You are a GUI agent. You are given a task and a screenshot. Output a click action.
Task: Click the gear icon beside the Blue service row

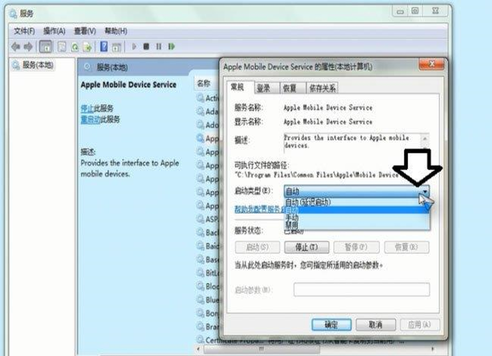[x=200, y=300]
